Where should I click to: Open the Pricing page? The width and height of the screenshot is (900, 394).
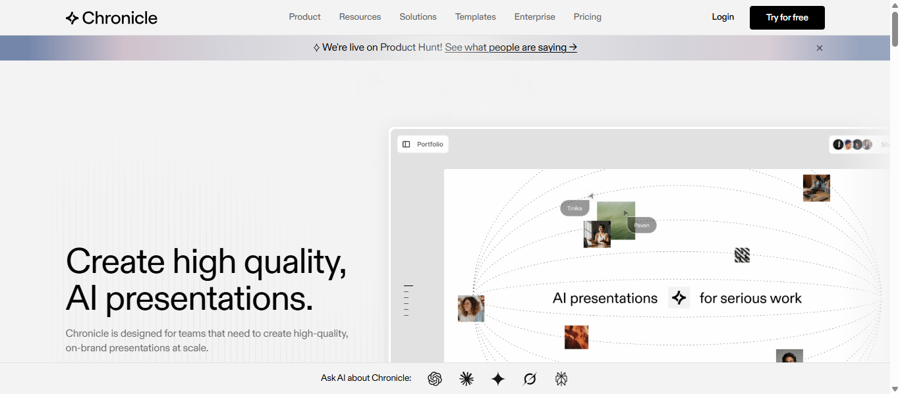click(587, 17)
